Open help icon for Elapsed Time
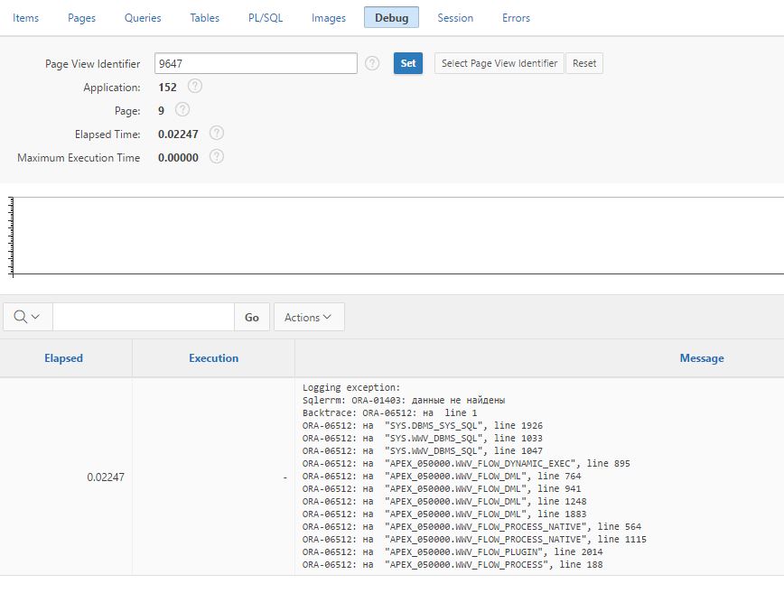 point(217,134)
